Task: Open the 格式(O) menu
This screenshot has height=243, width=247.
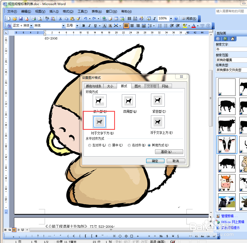Action: [68, 11]
